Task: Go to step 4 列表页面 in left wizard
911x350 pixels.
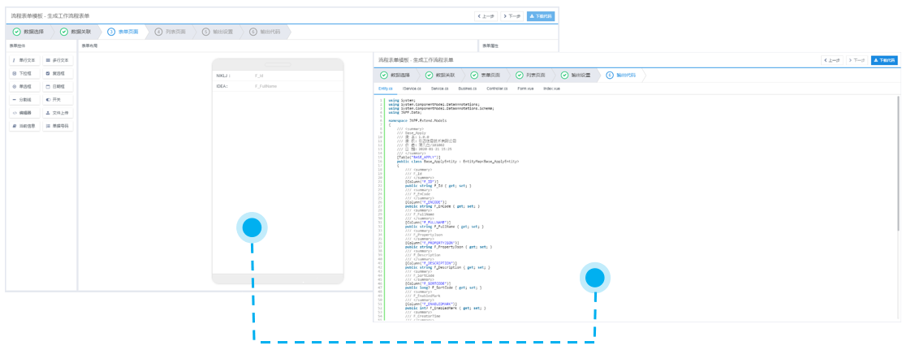Action: (x=171, y=32)
